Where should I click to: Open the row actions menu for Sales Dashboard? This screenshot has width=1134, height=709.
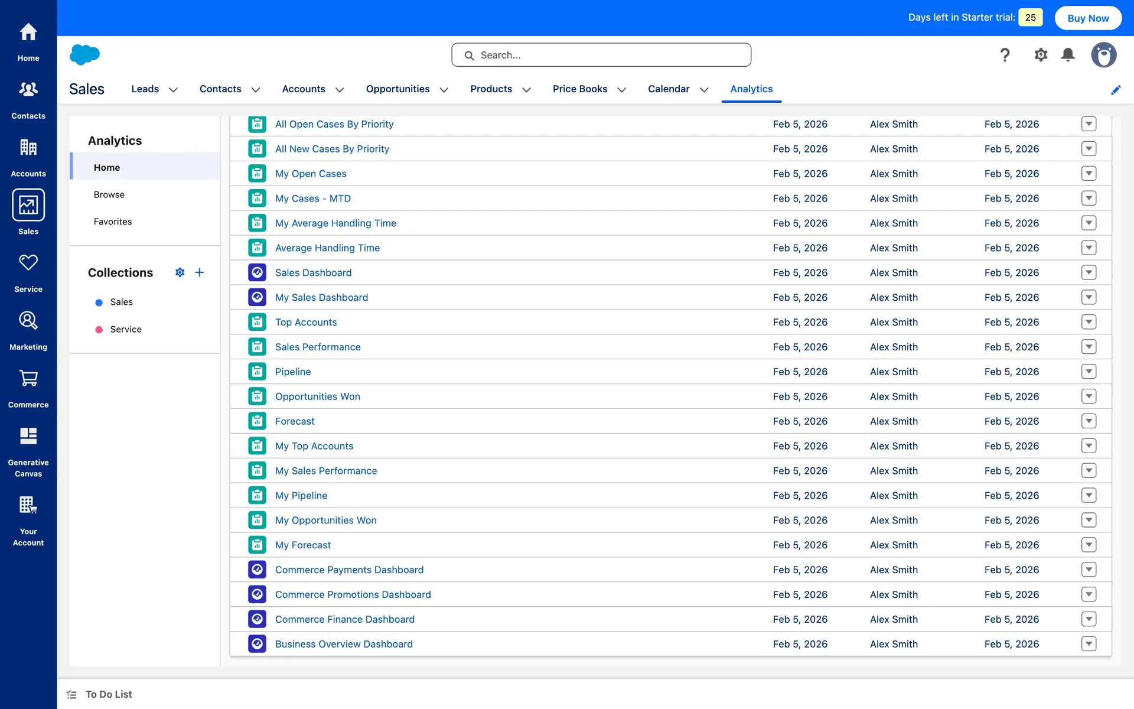pos(1089,272)
